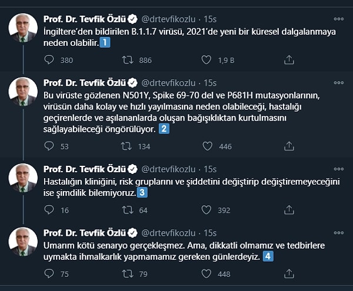The height and width of the screenshot is (291, 353).
Task: Share the first tweet about B.1.1.7
Action: click(x=289, y=59)
